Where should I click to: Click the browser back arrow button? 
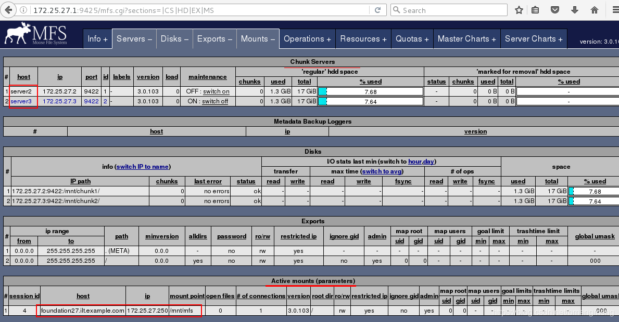(8, 10)
